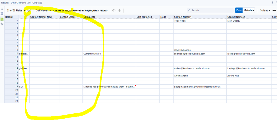The width and height of the screenshot is (277, 120).
Task: Click the Justine Kite cell
Action: tap(249, 76)
